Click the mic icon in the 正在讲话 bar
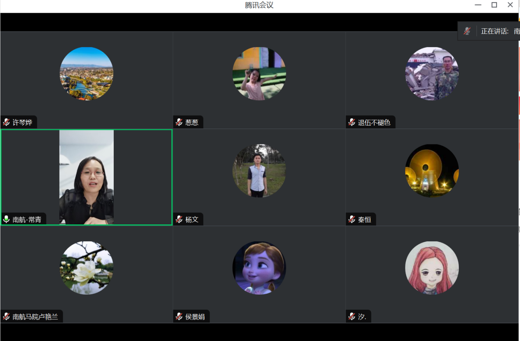Screen dimensions: 520x341 (467, 31)
